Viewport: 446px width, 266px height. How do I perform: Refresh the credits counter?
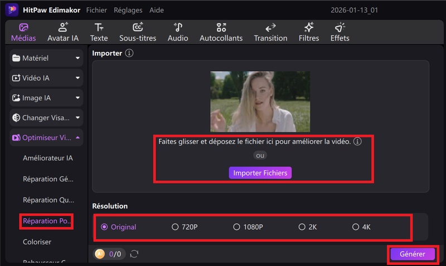coord(134,254)
